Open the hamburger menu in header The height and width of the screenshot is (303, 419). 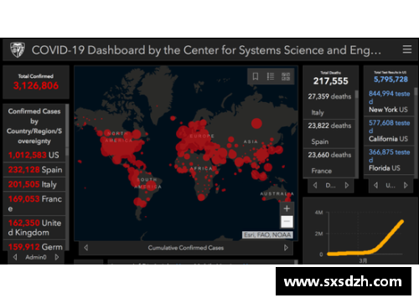pyautogui.click(x=407, y=49)
